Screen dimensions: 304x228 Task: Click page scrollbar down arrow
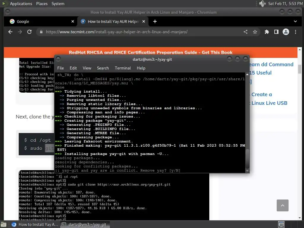[x=300, y=218]
